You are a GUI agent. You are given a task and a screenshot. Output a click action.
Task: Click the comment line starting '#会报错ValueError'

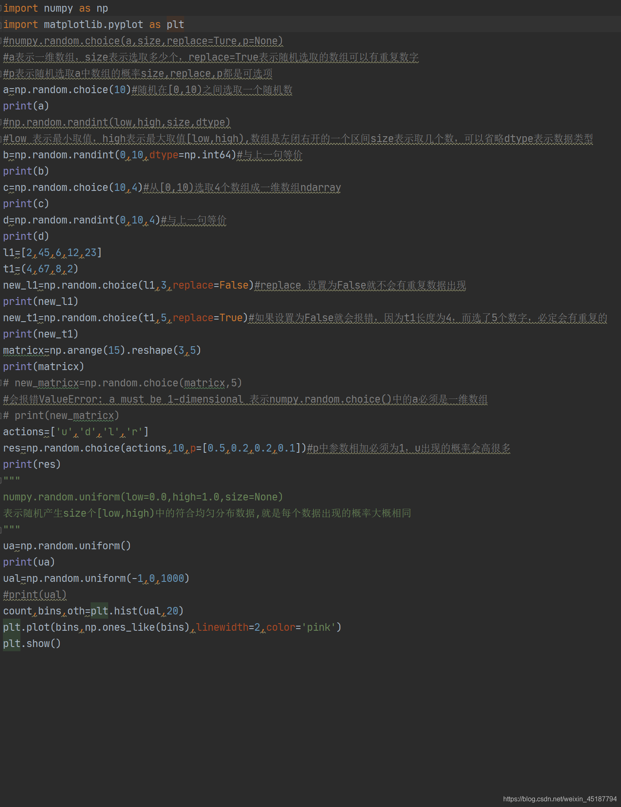pyautogui.click(x=245, y=399)
